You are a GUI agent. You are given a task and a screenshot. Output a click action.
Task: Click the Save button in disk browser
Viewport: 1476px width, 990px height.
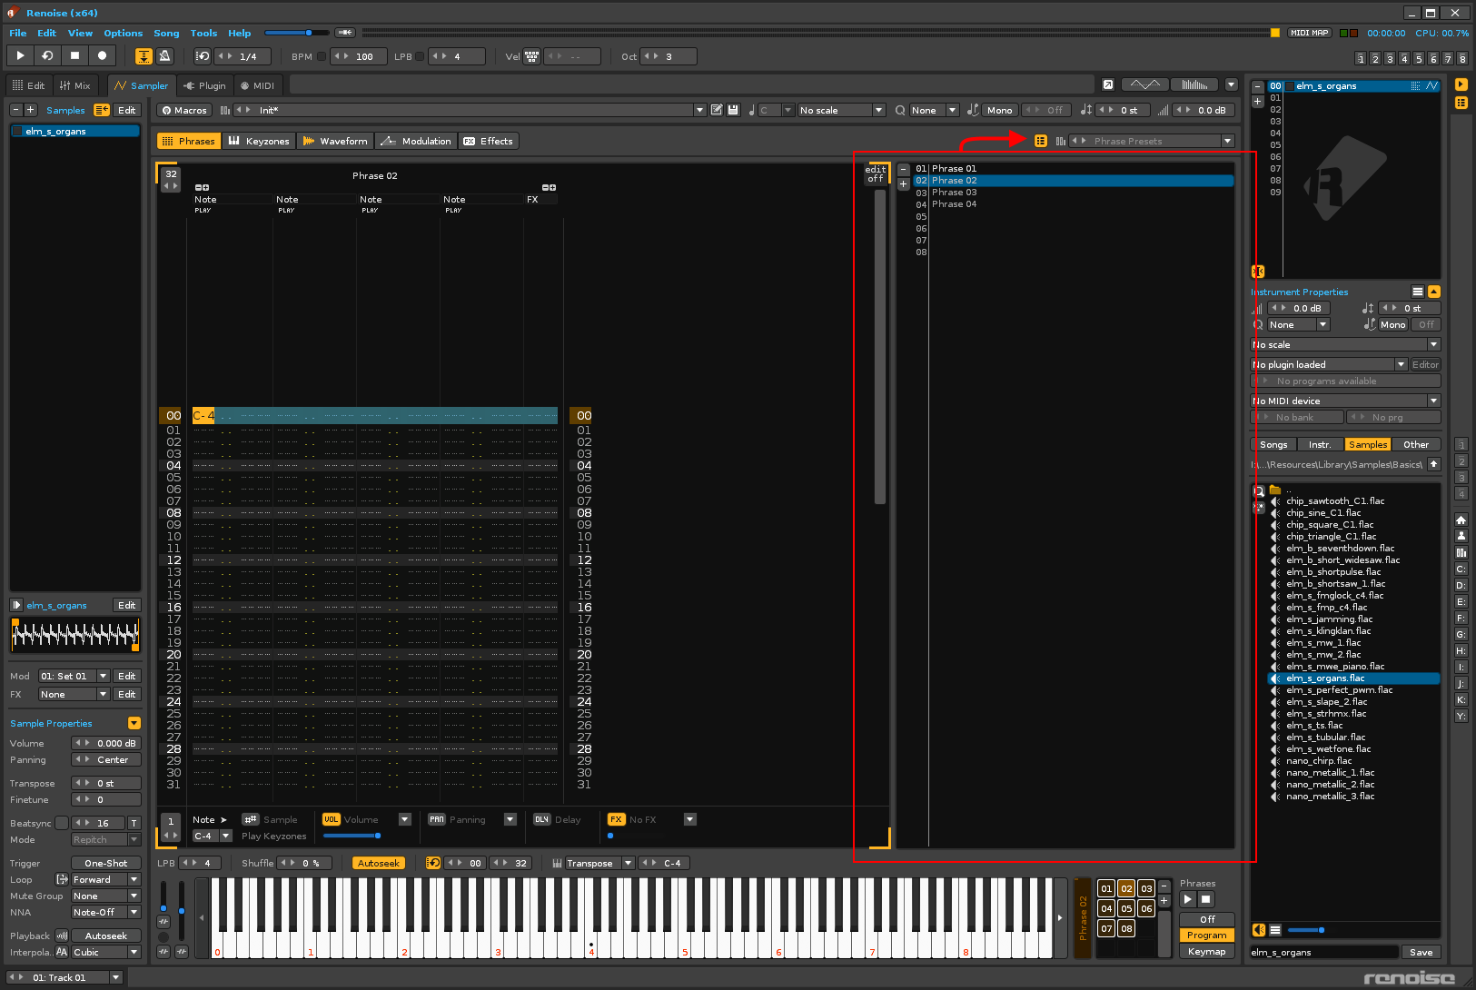tap(1422, 952)
